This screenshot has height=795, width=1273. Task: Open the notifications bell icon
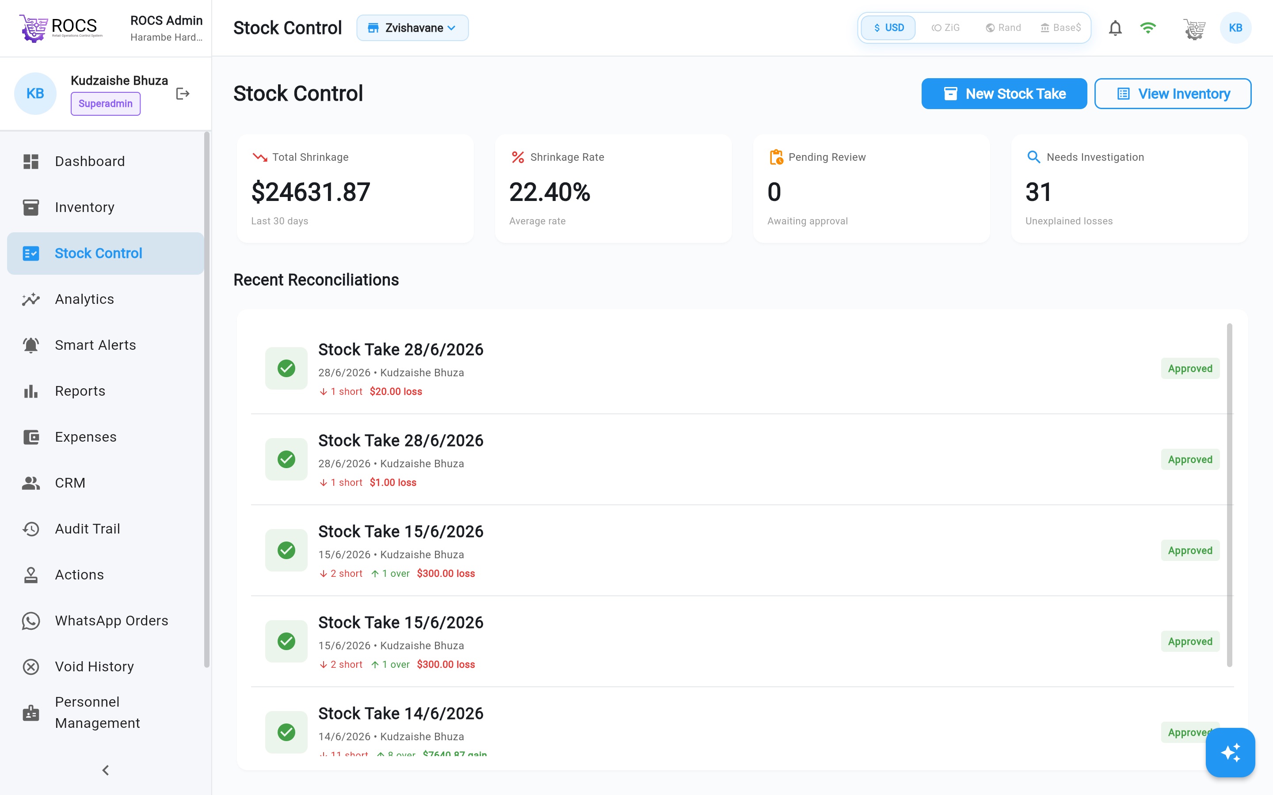[x=1115, y=28]
